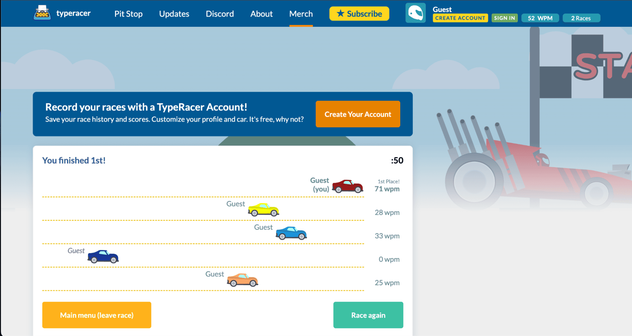Screen dimensions: 632x336
Task: Click the '71 wpm' result text
Action: (387, 189)
